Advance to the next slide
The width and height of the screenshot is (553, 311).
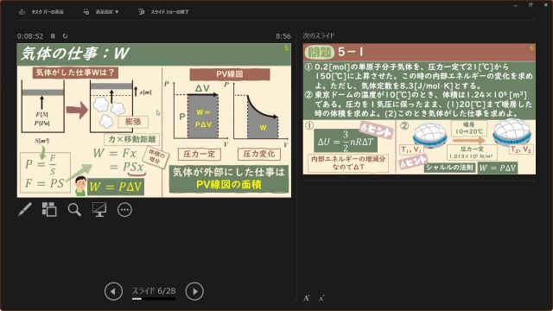coord(194,292)
